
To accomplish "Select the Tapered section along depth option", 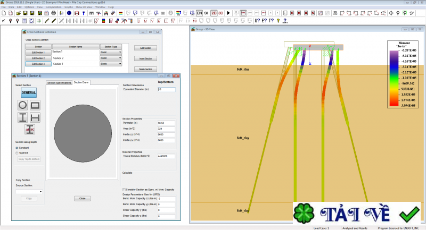I will point(17,153).
